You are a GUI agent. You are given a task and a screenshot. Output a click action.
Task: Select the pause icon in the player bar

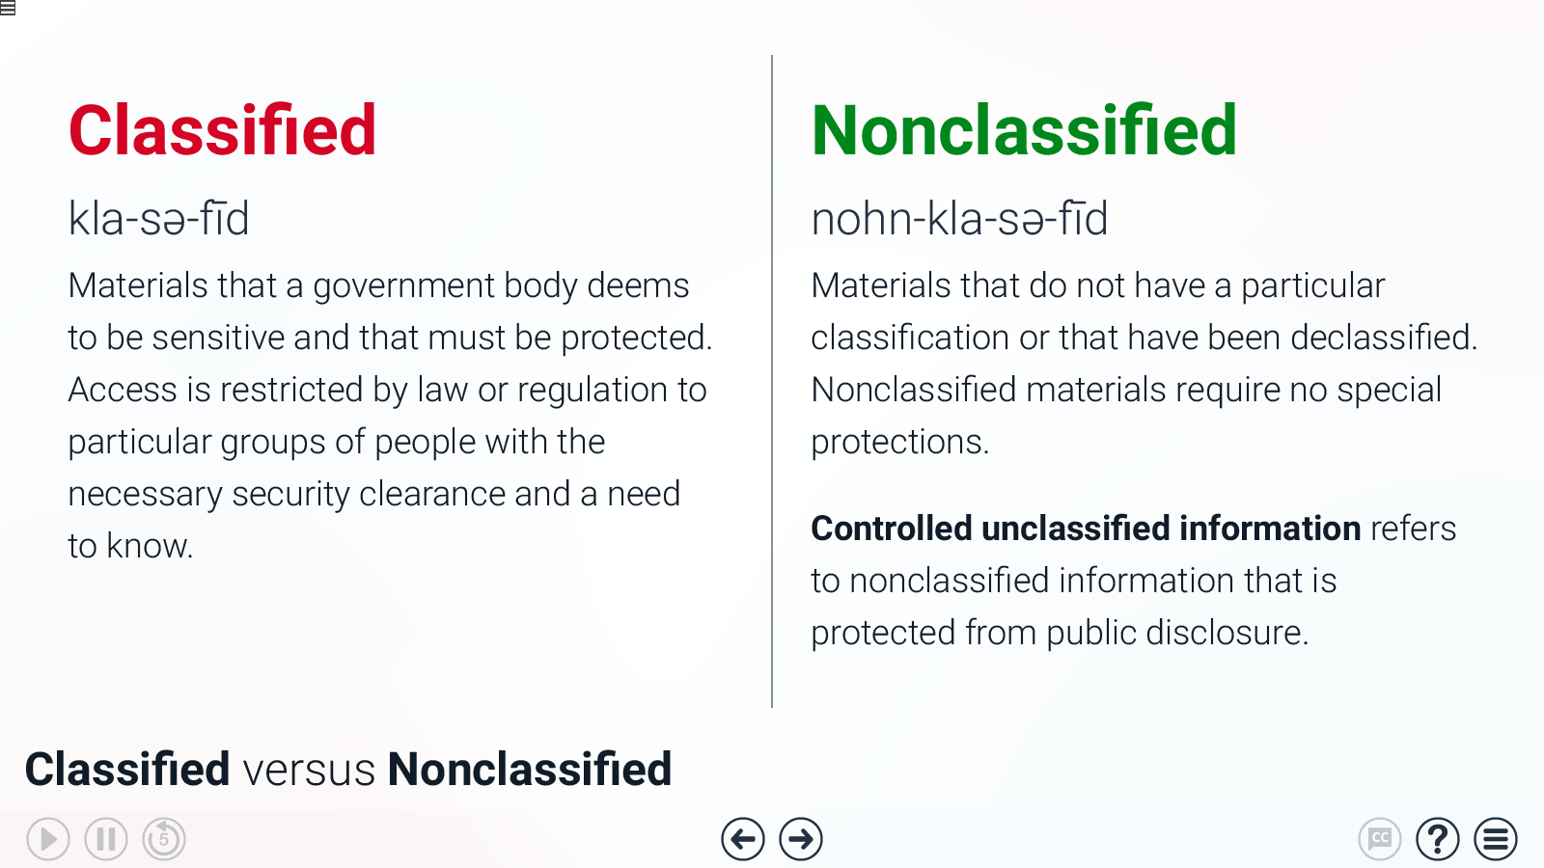[106, 838]
